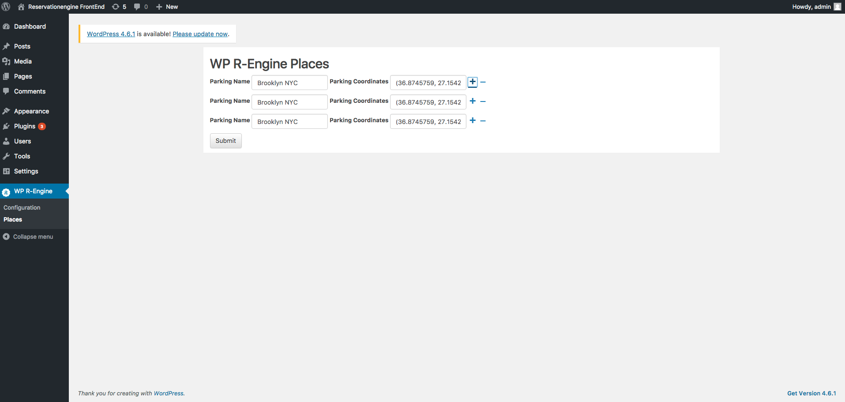Remove third parking row with minus icon
The height and width of the screenshot is (402, 845).
point(483,121)
